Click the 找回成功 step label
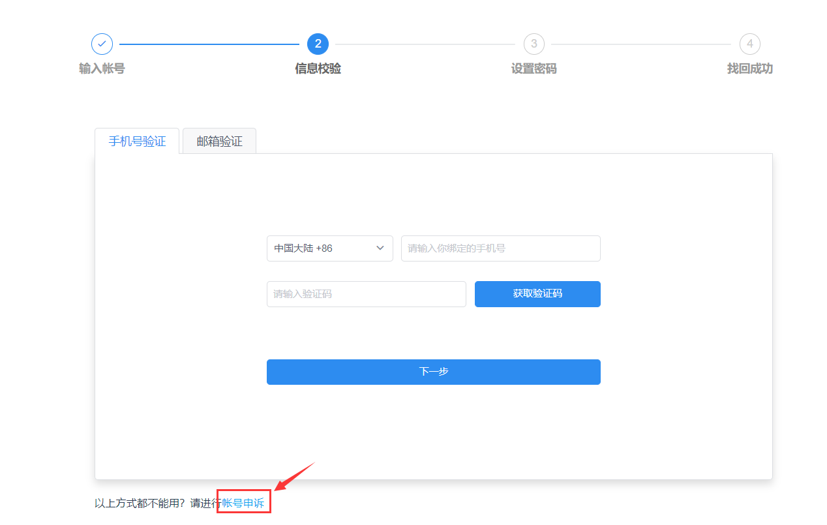The width and height of the screenshot is (827, 525). point(749,68)
